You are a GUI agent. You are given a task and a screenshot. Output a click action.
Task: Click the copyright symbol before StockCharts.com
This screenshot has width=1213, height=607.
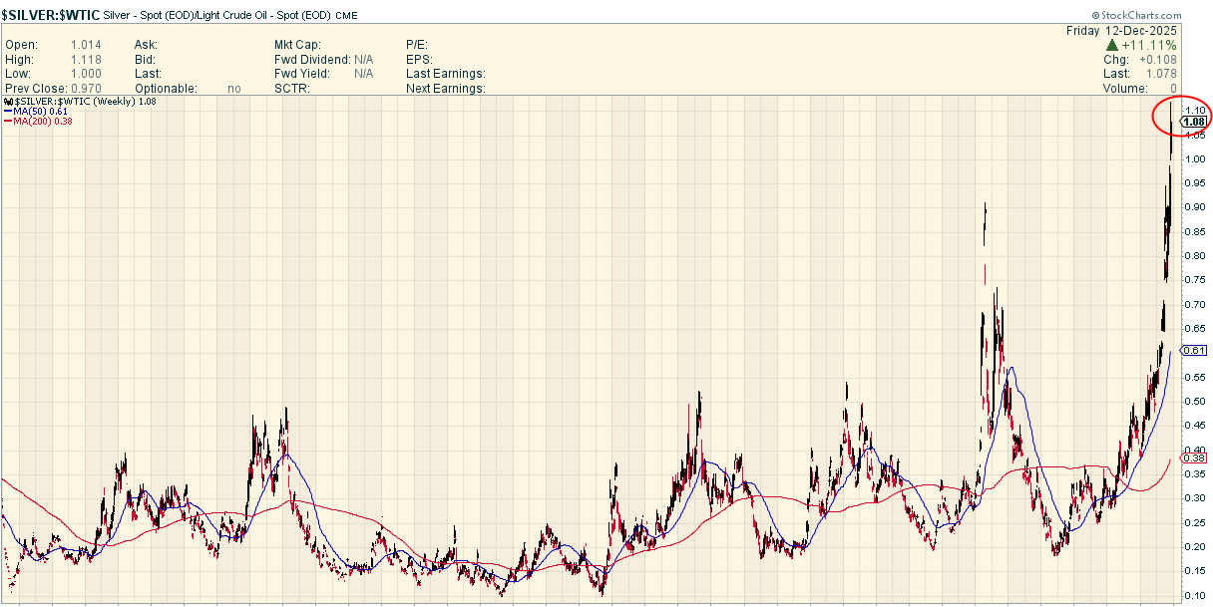click(x=1095, y=16)
